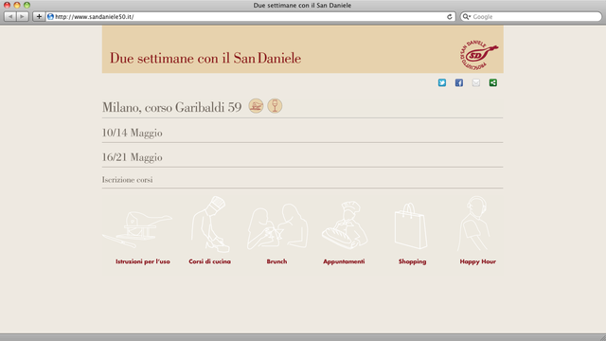Share page via Twitter icon
The image size is (606, 341).
442,82
